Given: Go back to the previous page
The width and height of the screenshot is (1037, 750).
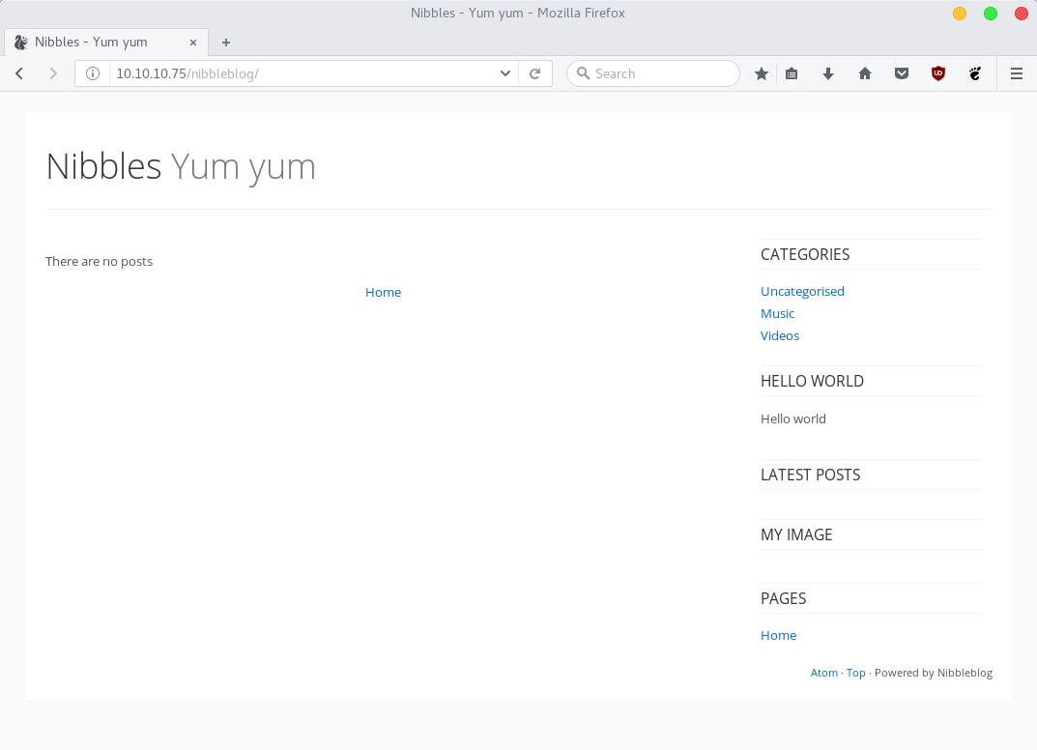Looking at the screenshot, I should 19,73.
